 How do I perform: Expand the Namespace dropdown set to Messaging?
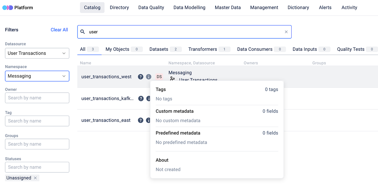pyautogui.click(x=37, y=76)
